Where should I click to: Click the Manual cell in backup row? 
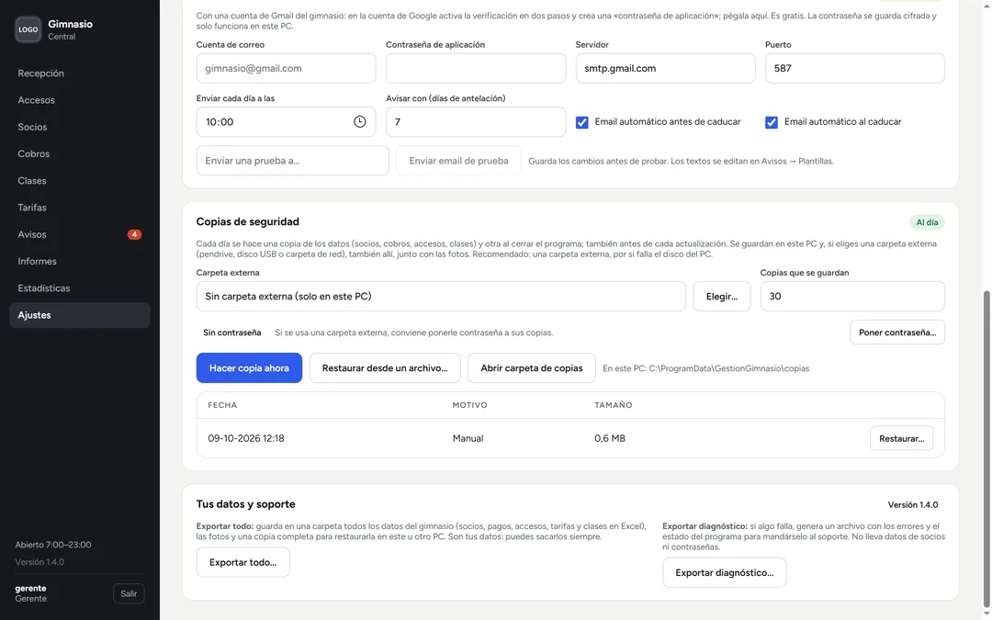pyautogui.click(x=468, y=438)
